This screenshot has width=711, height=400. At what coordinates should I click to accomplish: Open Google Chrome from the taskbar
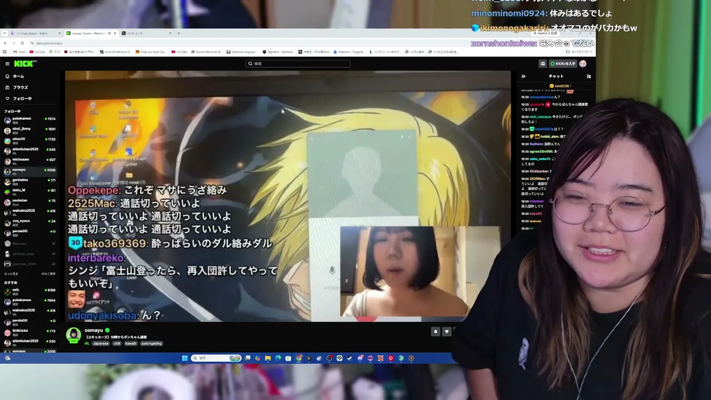(299, 358)
